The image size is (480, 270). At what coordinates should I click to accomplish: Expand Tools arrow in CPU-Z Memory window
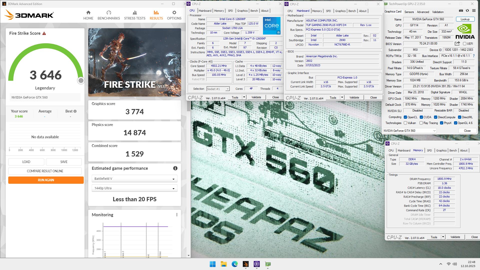pos(443,237)
